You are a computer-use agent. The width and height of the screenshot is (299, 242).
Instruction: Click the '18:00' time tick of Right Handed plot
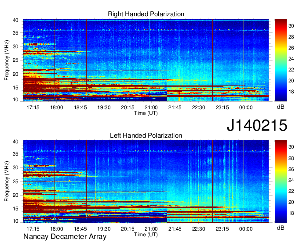(x=57, y=107)
